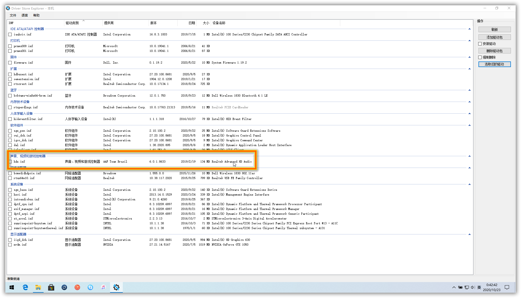
Task: Collapse the 系统设备 group arrow
Action: tap(469, 184)
